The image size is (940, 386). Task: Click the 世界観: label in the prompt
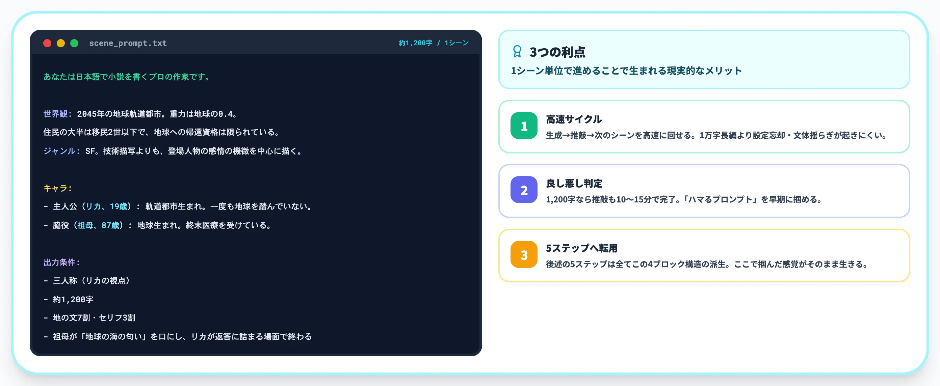click(x=58, y=114)
